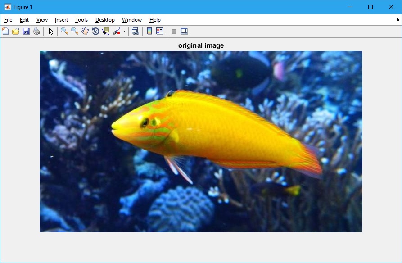Click the New Figure icon
The image size is (402, 263).
click(5, 31)
